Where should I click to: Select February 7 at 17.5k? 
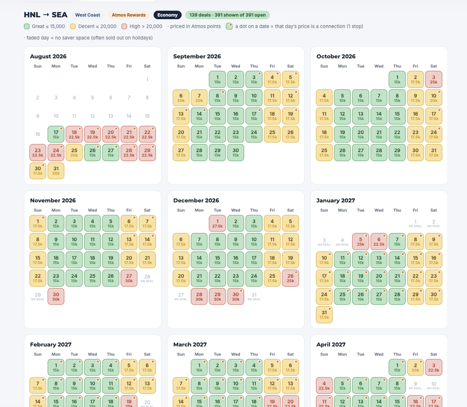(x=38, y=386)
